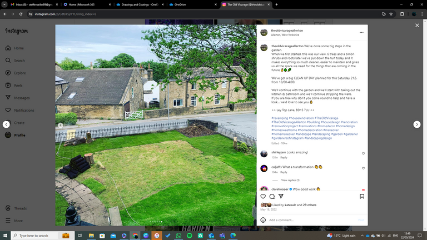
Task: Open the Windows Start menu
Action: click(x=5, y=236)
